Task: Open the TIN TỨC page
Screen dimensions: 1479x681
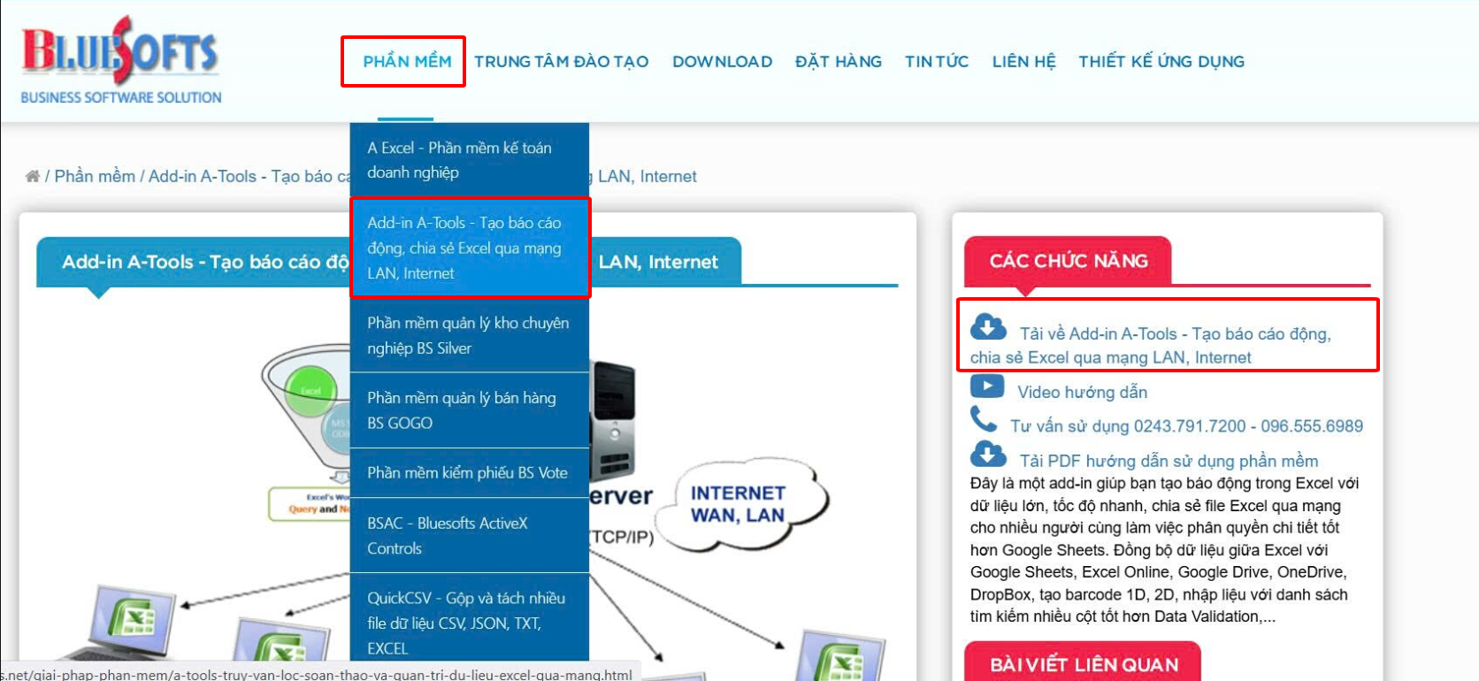Action: [x=936, y=61]
